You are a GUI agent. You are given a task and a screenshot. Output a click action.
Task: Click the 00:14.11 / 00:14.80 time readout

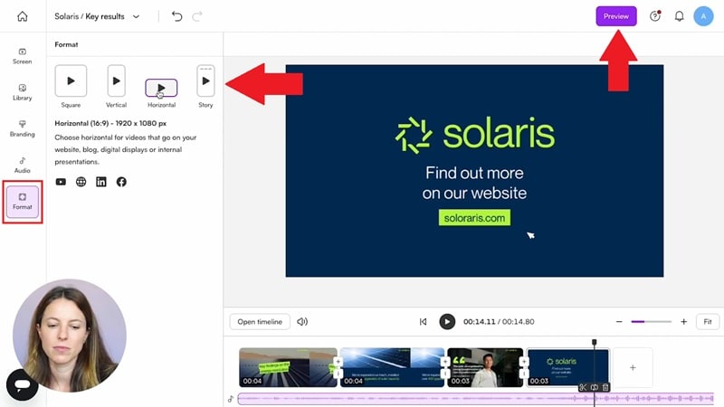point(499,322)
